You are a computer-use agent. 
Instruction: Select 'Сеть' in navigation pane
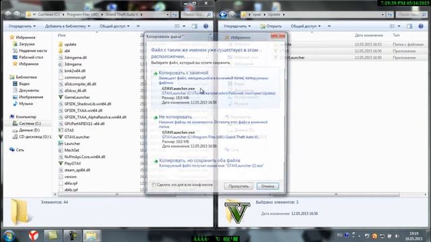point(20,150)
